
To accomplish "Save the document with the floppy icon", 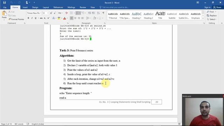I will [x=5, y=2].
